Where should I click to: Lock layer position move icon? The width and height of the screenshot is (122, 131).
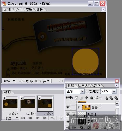[x=87, y=98]
